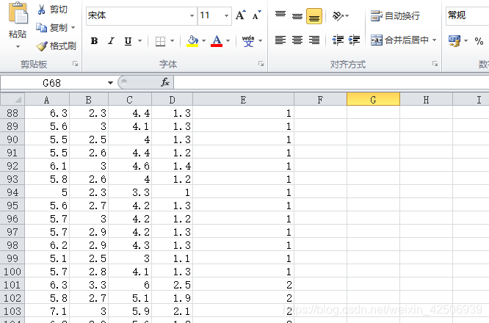Click cell A88 value 6.3

click(x=47, y=113)
